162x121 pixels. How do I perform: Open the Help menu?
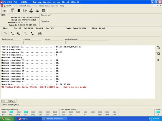(62, 6)
